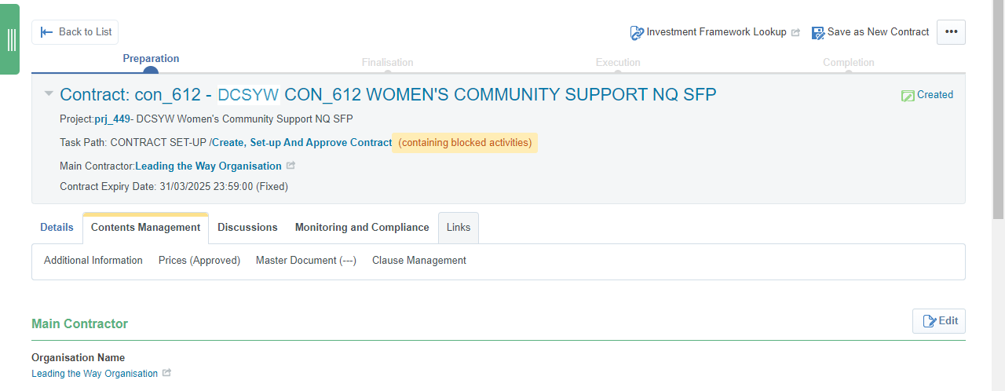This screenshot has width=1005, height=391.
Task: Open the Discussions tab
Action: pos(247,228)
